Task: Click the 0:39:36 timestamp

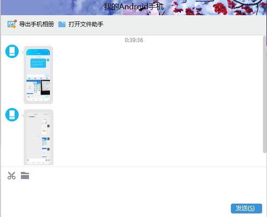Action: point(134,40)
